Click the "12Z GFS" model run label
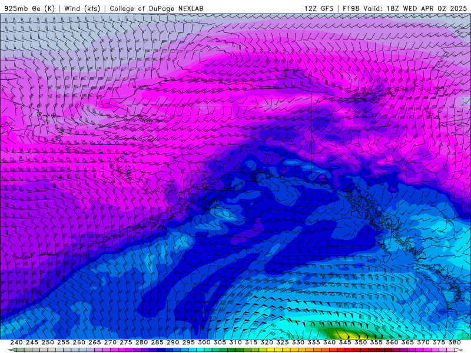 coord(319,8)
